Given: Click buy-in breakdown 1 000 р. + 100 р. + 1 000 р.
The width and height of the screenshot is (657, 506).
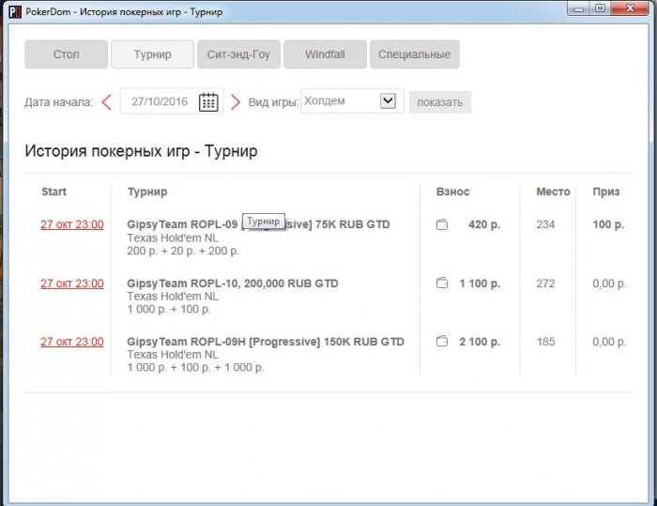Looking at the screenshot, I should pyautogui.click(x=195, y=367).
